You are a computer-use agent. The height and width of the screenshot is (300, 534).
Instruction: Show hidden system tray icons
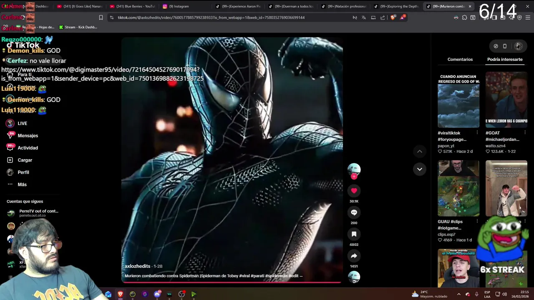pyautogui.click(x=458, y=294)
